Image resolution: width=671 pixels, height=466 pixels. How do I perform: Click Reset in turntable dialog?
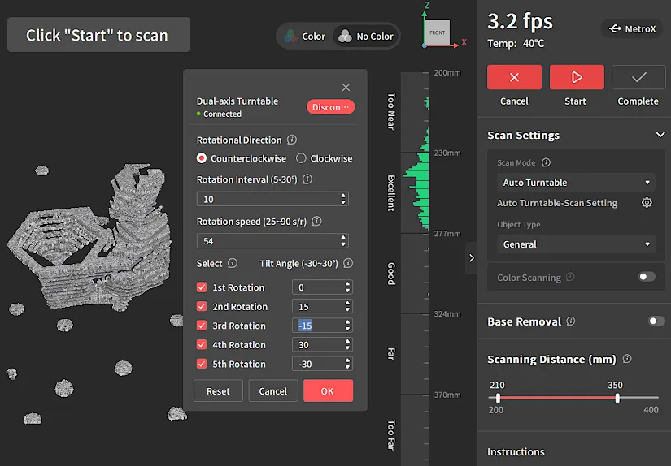coord(218,390)
